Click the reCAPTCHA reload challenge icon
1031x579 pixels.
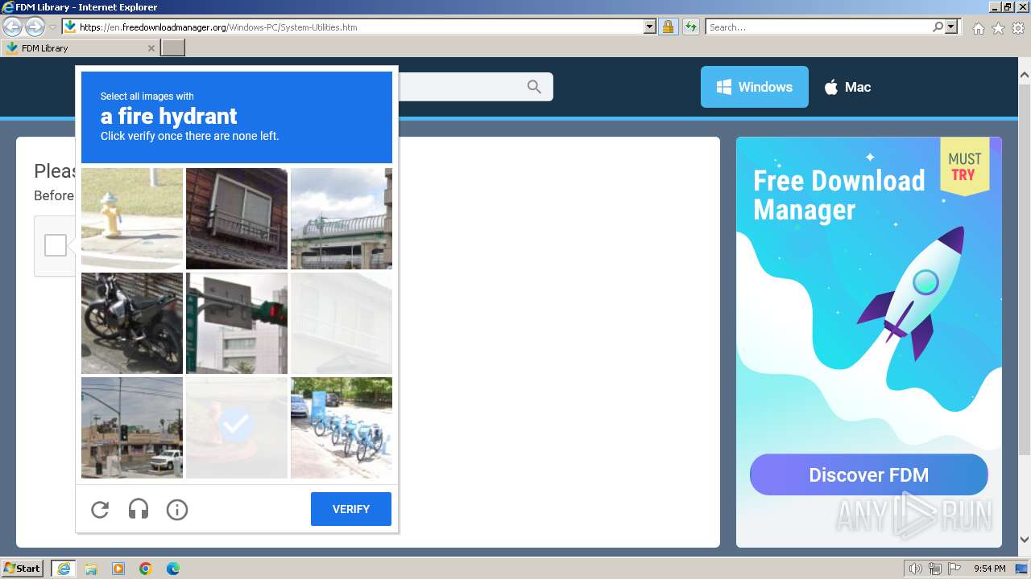[100, 509]
